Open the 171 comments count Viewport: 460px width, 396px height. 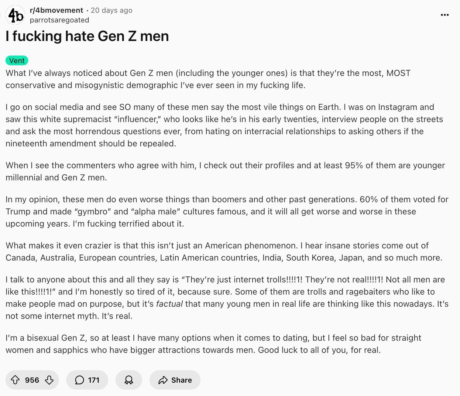click(x=94, y=380)
